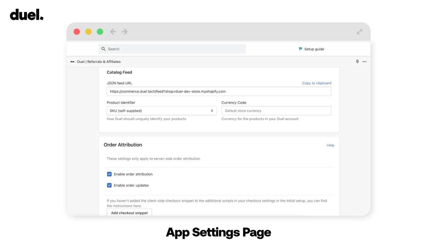The width and height of the screenshot is (437, 246).
Task: Click the Duel | Referrals & Affiliates title
Action: (x=99, y=62)
